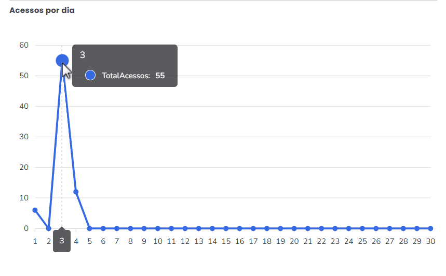Click the TotalAcessos label in the tooltip
Viewport: 446px width, 276px height.
[126, 76]
